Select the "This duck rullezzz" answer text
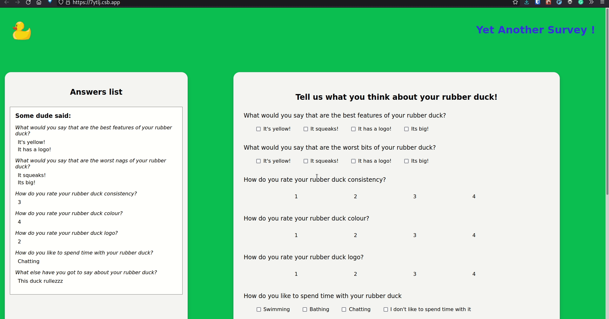This screenshot has height=319, width=609. tap(40, 281)
